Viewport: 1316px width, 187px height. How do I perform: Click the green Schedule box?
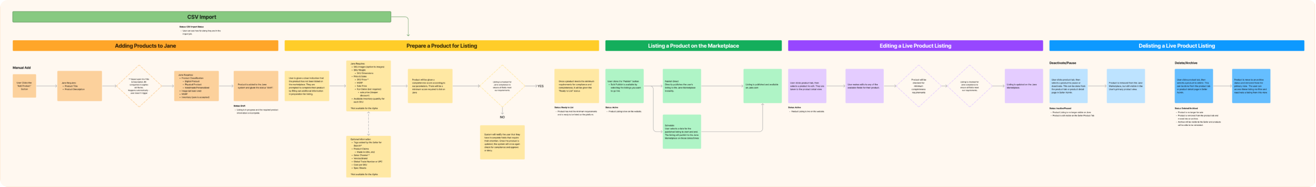(x=681, y=131)
